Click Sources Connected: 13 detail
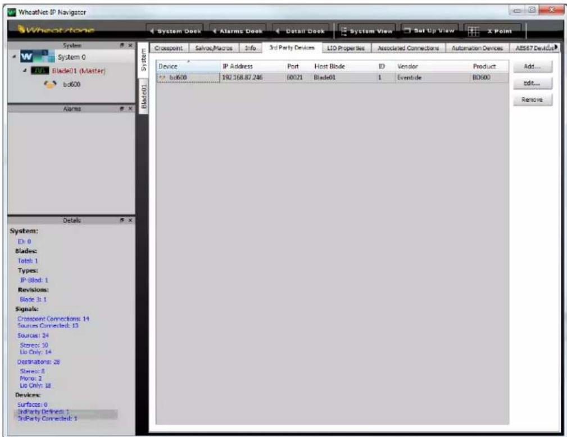The height and width of the screenshot is (437, 567). (48, 326)
